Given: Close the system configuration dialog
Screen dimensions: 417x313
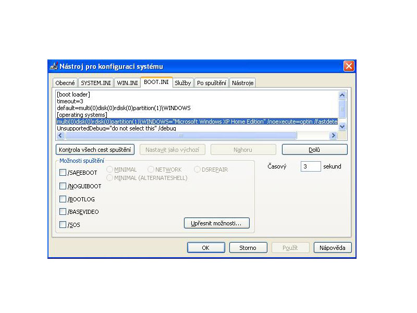Looking at the screenshot, I should 349,66.
